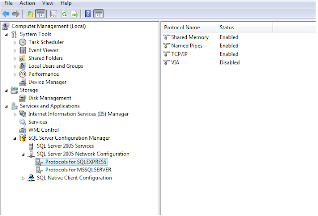Collapse the Storage node
Screen dimensions: 318x216
point(6,91)
